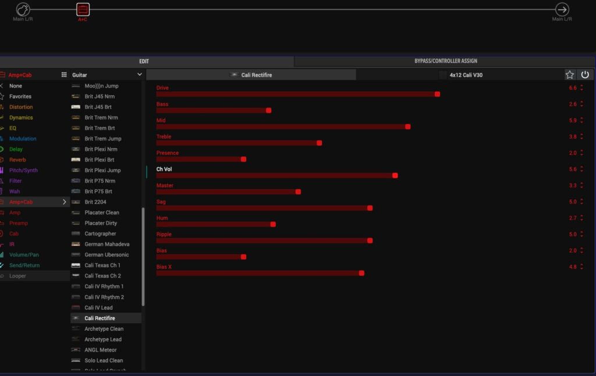The image size is (596, 376).
Task: Select the German Mahadeva amp model
Action: point(107,244)
